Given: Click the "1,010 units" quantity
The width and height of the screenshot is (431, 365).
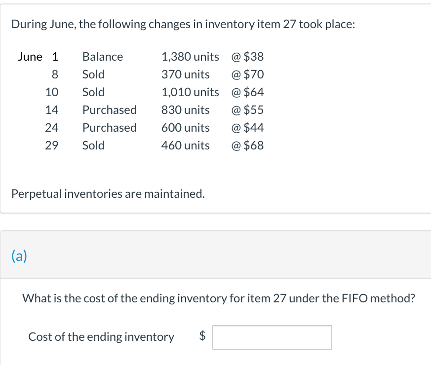Looking at the screenshot, I should coord(190,92).
